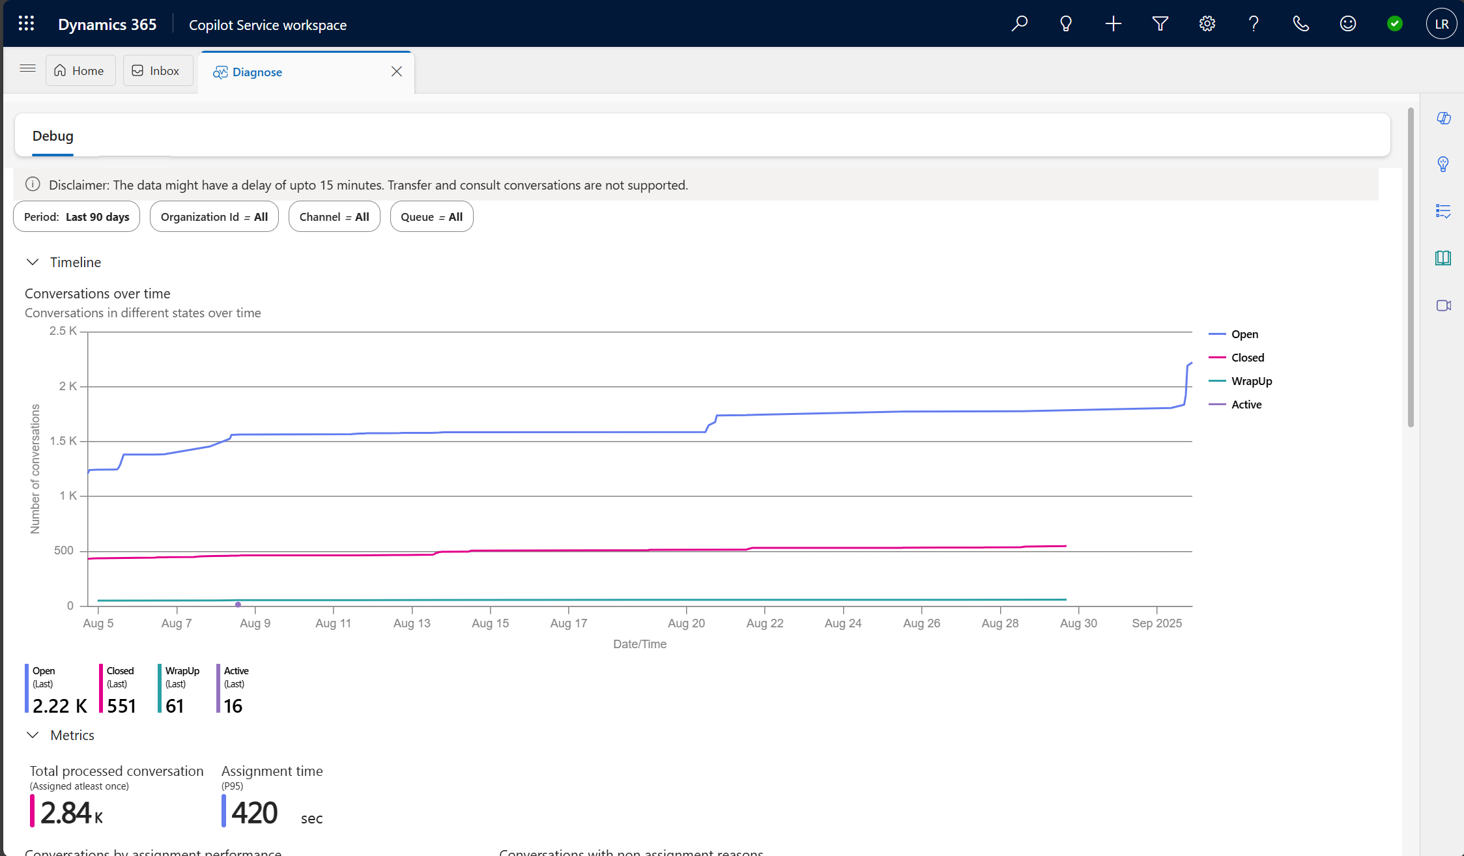
Task: Open the checklist script icon in right sidebar
Action: coord(1443,211)
